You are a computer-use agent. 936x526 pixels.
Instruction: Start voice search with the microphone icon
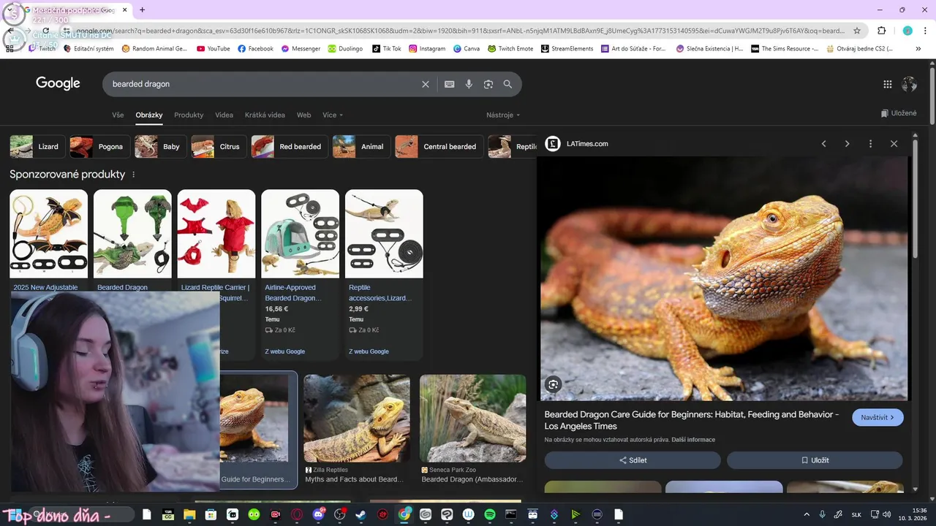tap(469, 84)
